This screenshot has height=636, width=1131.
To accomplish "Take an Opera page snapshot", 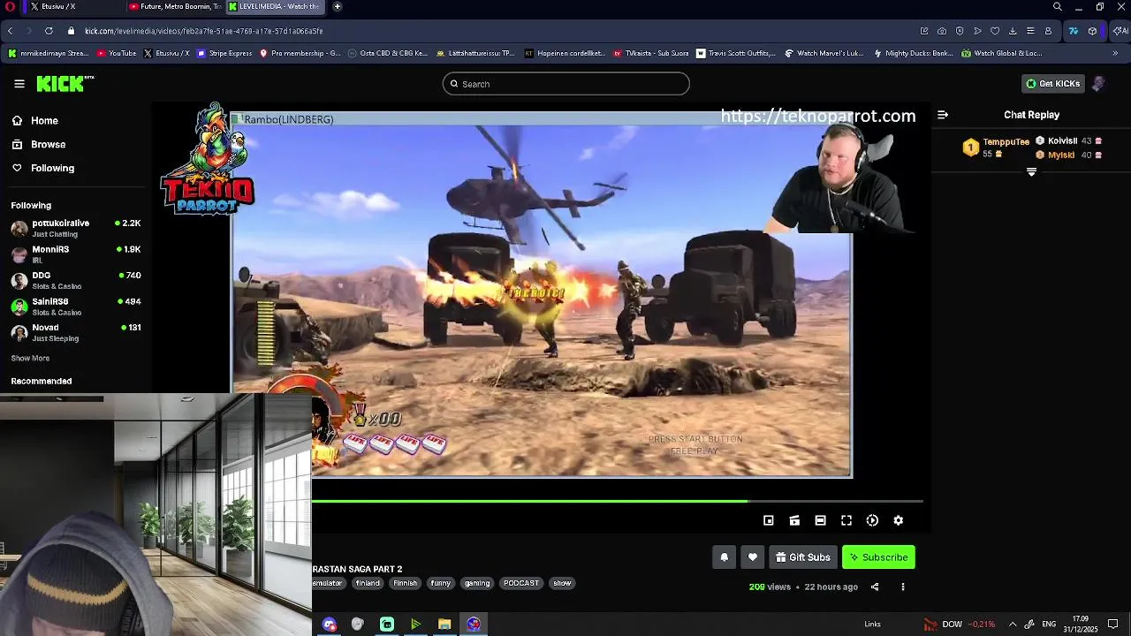I will pos(942,31).
